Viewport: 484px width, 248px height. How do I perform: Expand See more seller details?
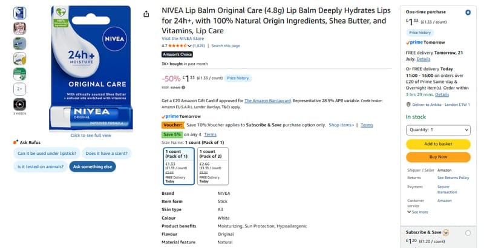click(417, 212)
